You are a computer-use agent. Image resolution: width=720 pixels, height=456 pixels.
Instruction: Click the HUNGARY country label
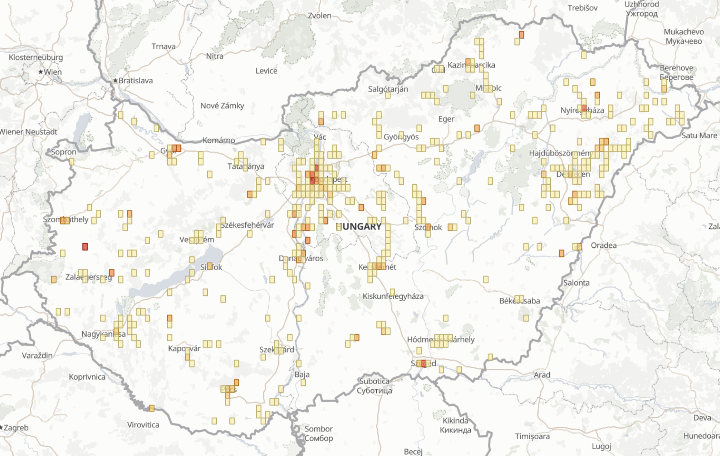pos(359,227)
